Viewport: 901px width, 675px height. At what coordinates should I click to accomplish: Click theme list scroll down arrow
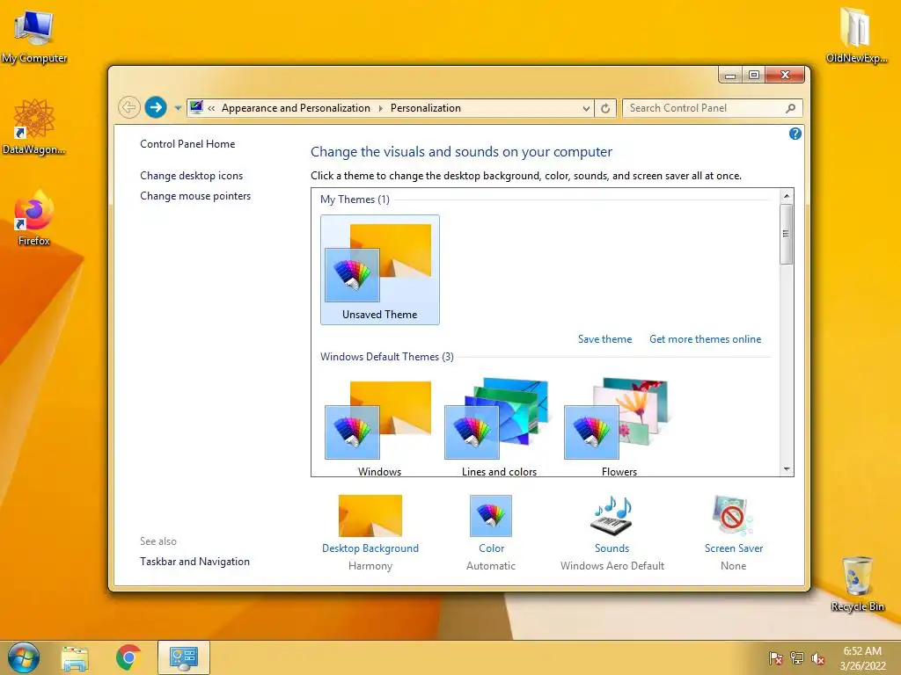(787, 469)
